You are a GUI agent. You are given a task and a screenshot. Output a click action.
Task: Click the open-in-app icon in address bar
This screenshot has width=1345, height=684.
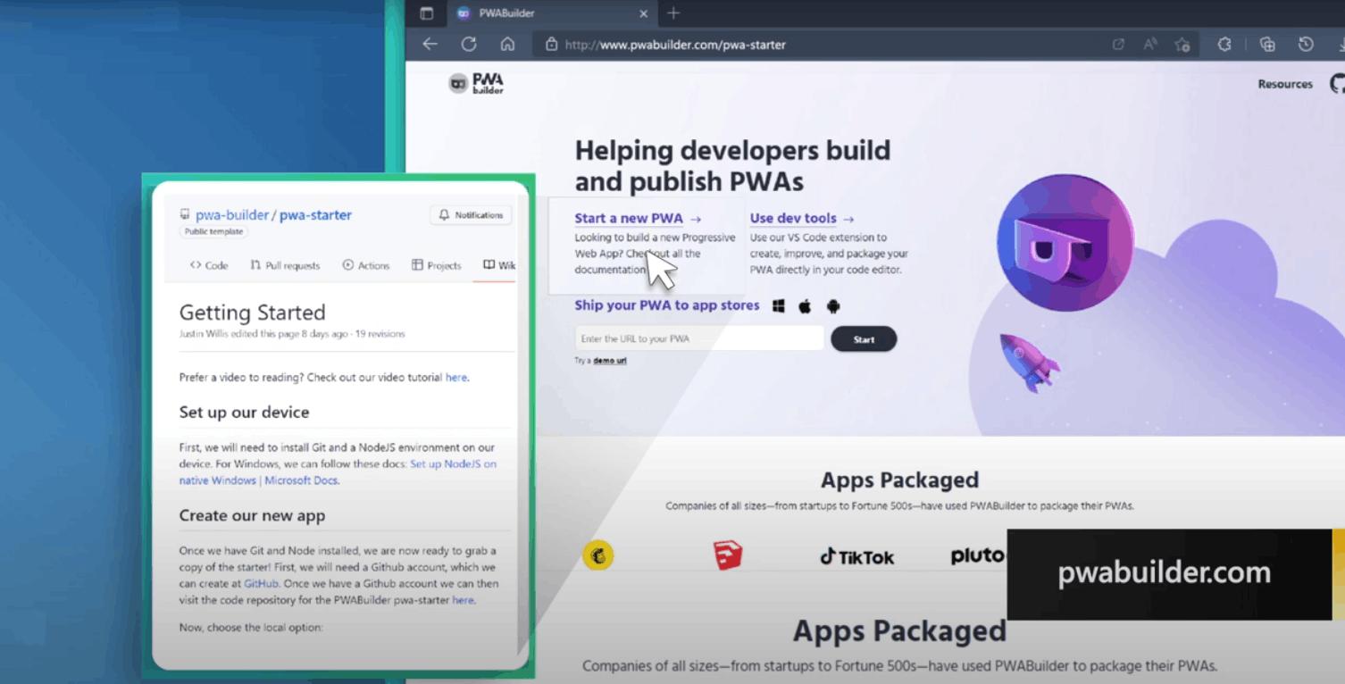(x=1118, y=44)
